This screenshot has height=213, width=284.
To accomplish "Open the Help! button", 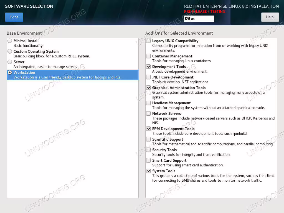I will click(270, 17).
